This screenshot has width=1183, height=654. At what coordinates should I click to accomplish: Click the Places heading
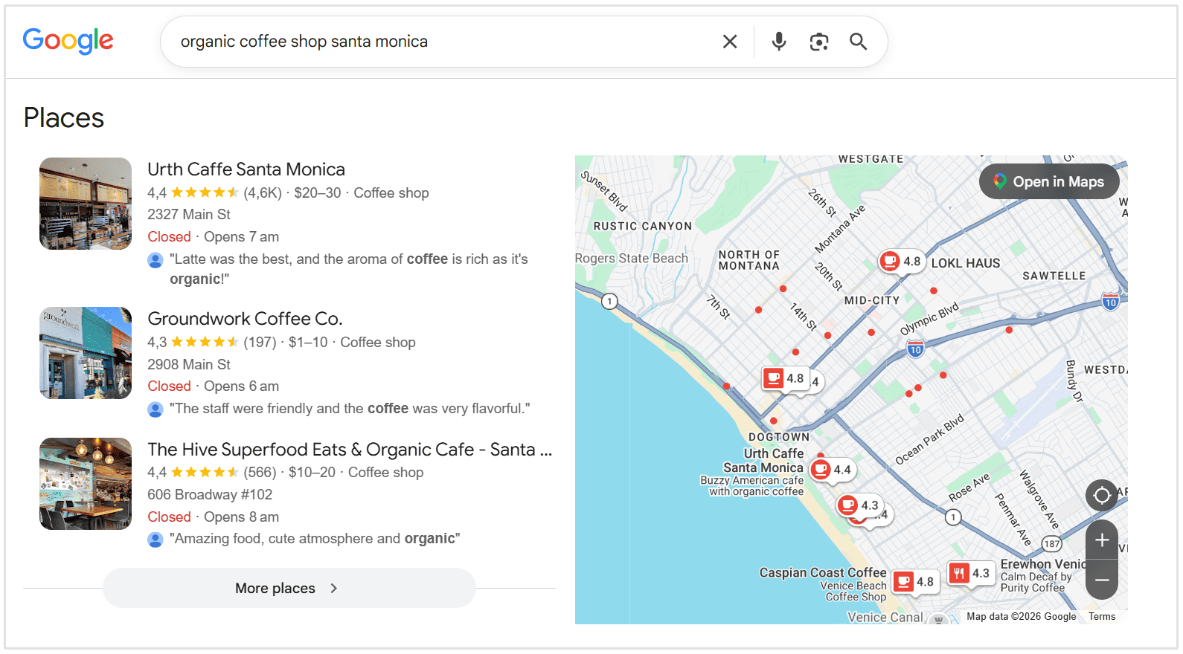[64, 118]
